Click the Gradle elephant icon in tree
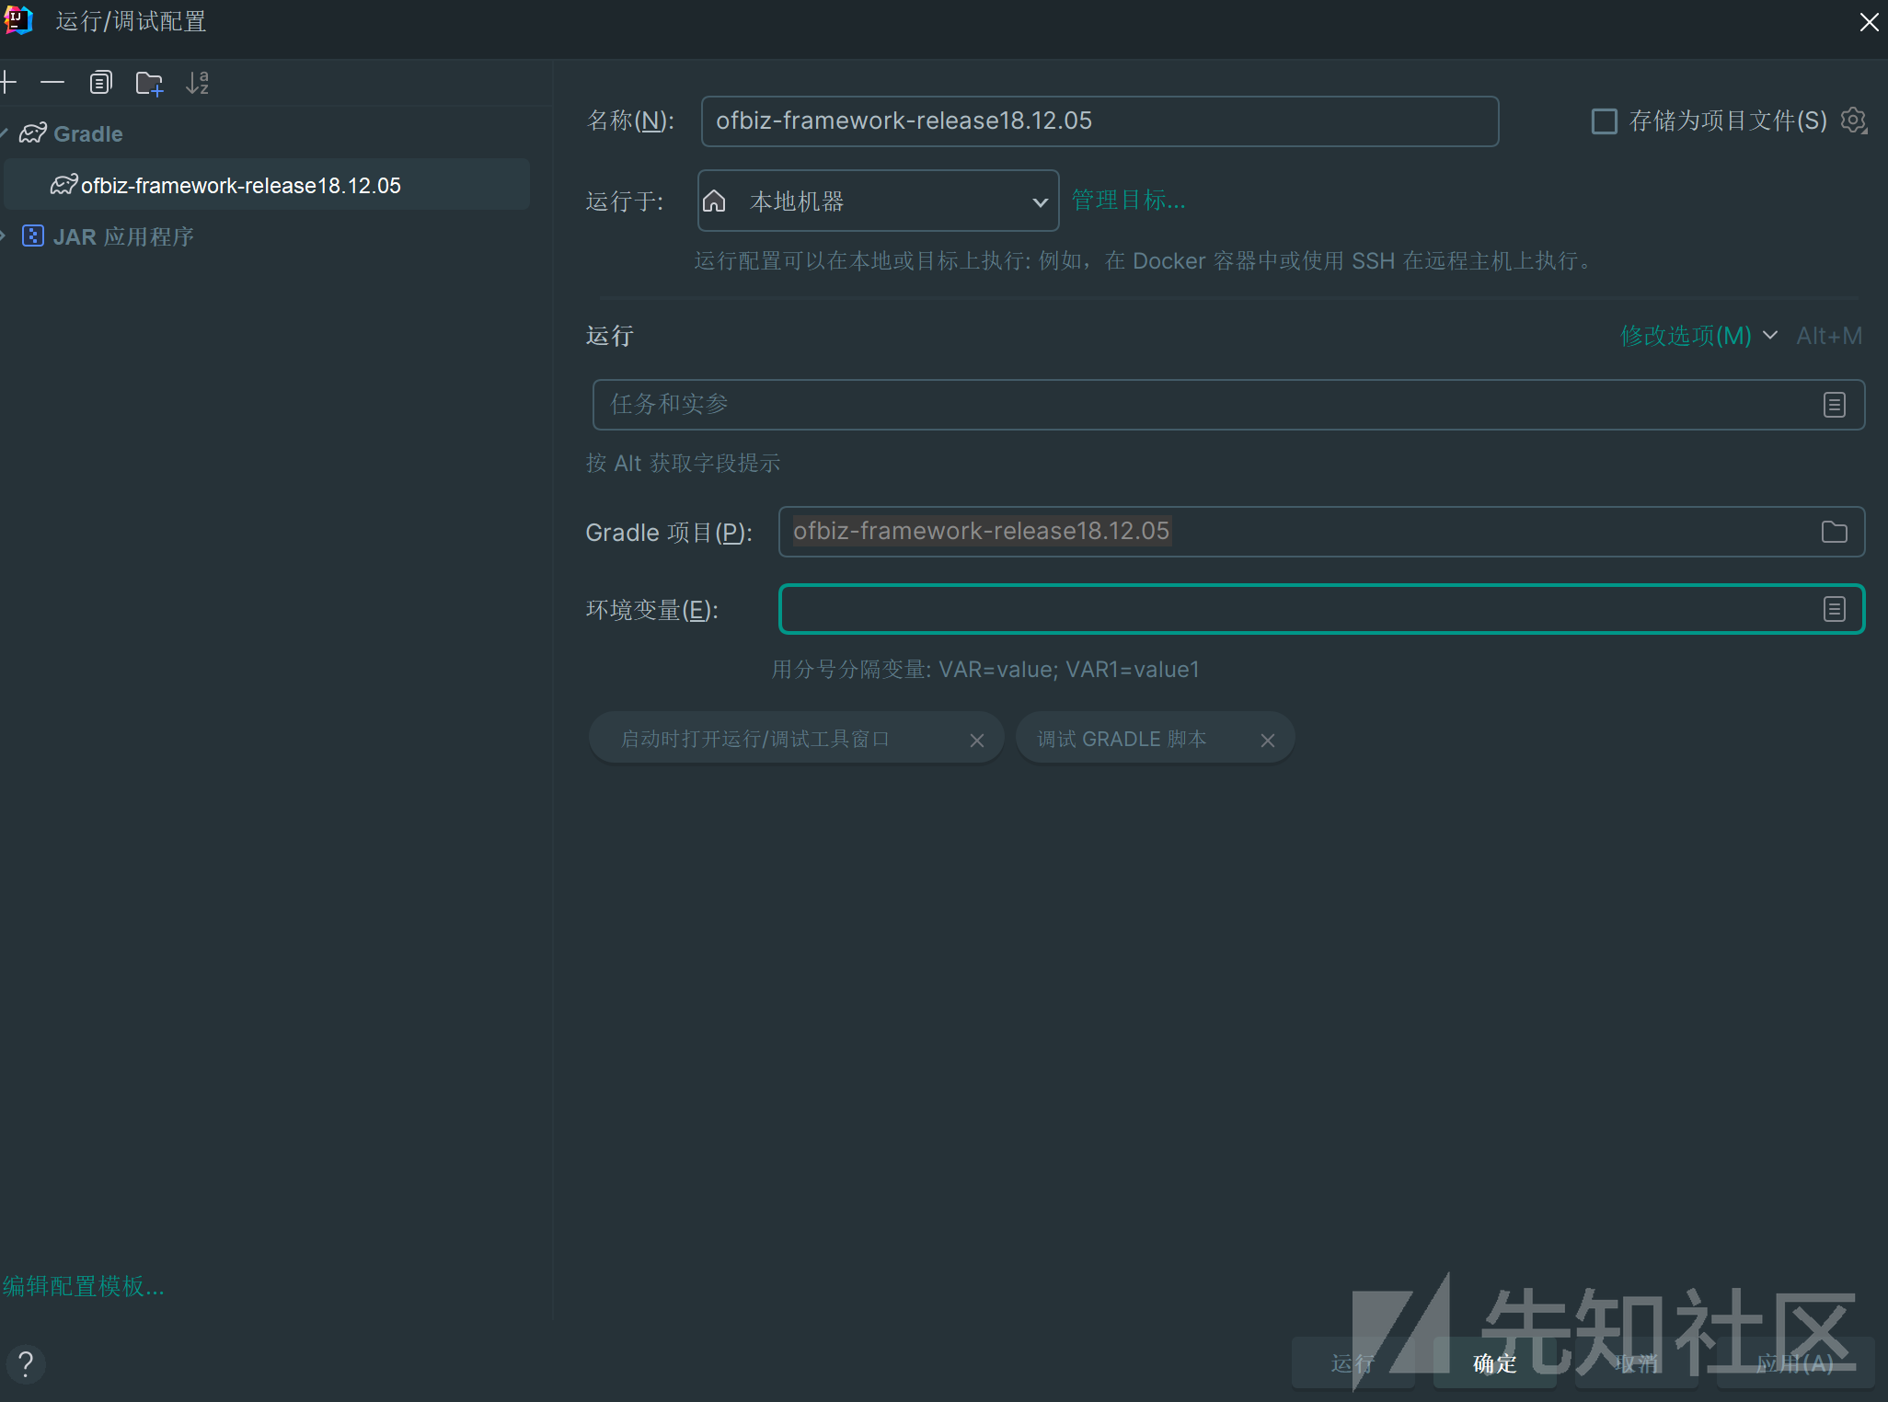 click(x=33, y=133)
